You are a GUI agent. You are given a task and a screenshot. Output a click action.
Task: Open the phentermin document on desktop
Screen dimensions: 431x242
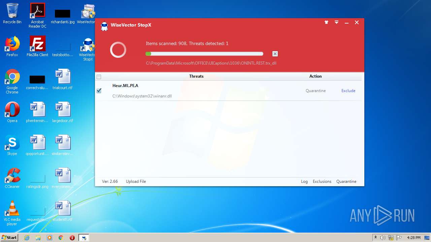click(x=37, y=112)
